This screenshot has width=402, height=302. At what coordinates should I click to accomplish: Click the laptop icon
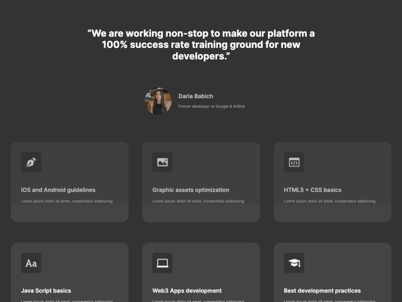162,263
